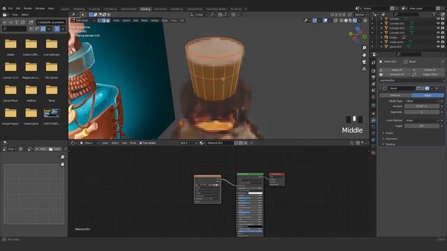Hide Empty object with its eye icon

point(438,37)
